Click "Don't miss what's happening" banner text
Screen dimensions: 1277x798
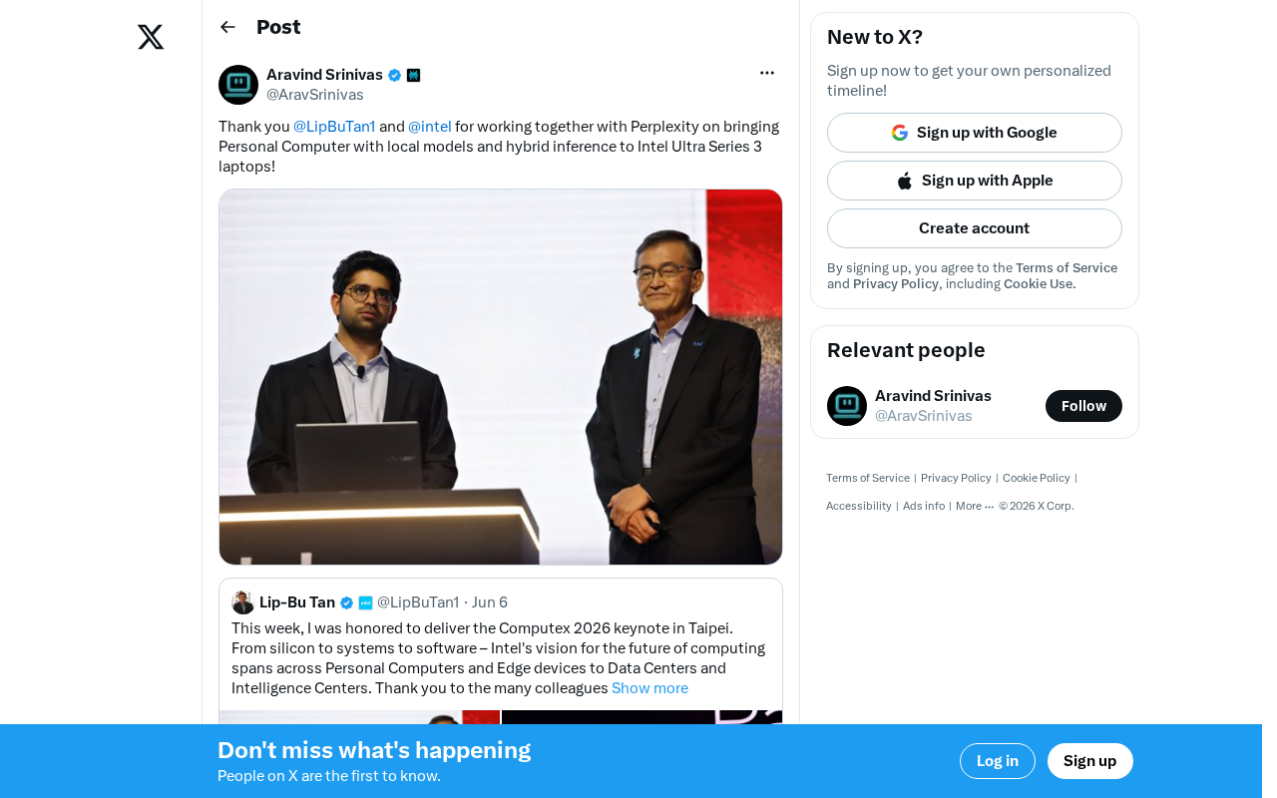click(x=374, y=750)
